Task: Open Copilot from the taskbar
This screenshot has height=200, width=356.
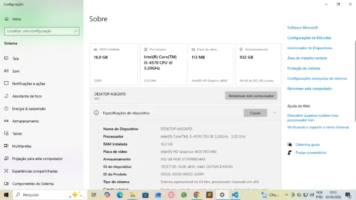Action: click(x=107, y=195)
